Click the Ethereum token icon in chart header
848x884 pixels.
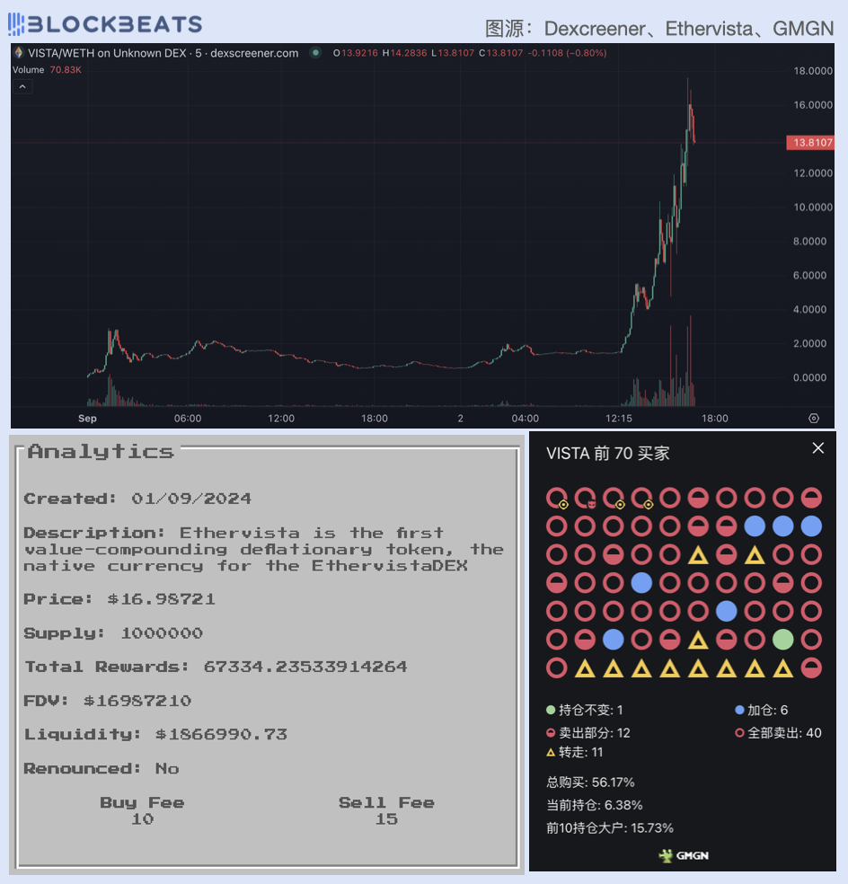point(19,53)
